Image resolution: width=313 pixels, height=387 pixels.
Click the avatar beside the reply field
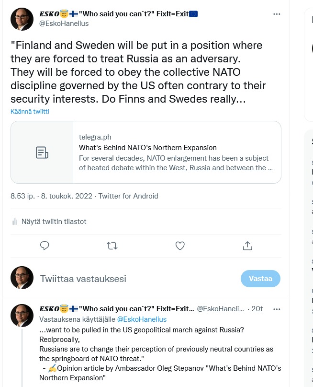(22, 278)
